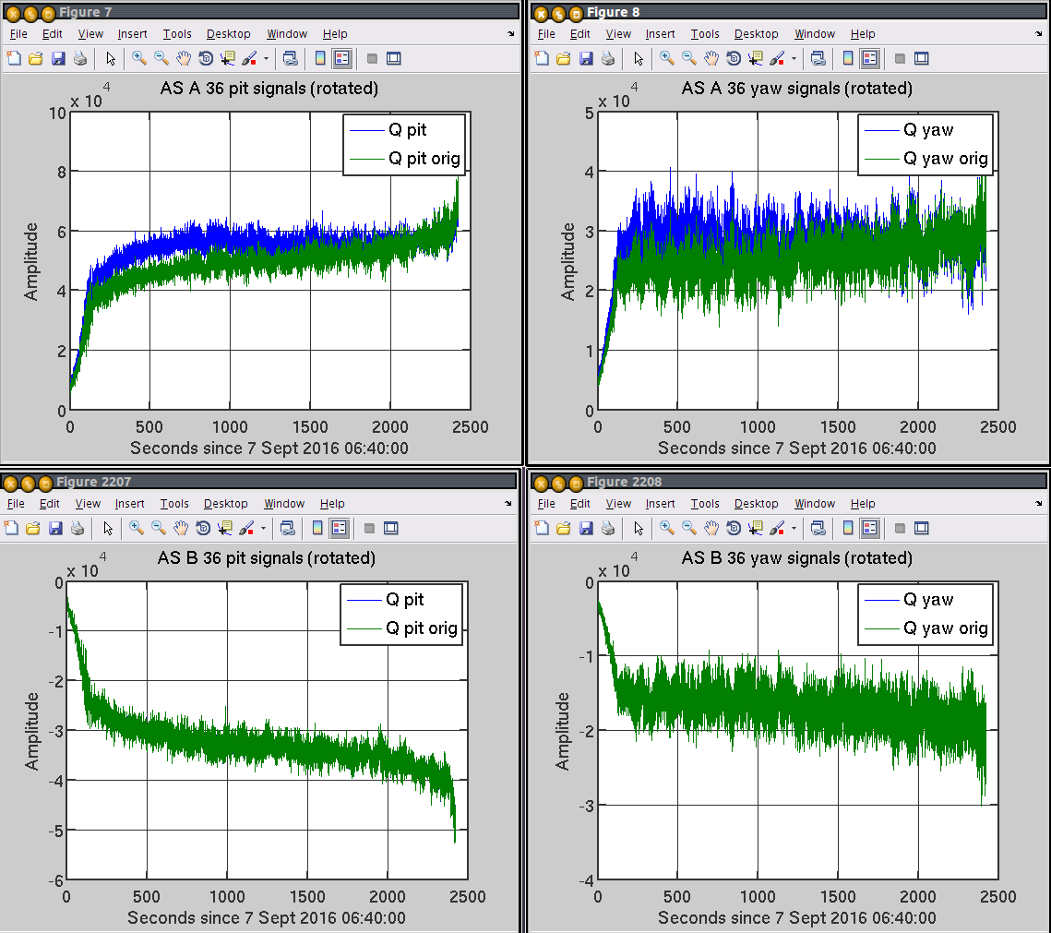Click dock arrow at Figure 7 menu bar

tap(511, 33)
